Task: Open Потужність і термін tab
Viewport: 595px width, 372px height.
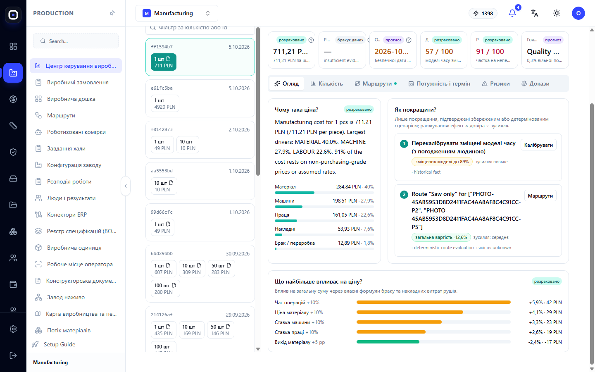Action: 439,83
